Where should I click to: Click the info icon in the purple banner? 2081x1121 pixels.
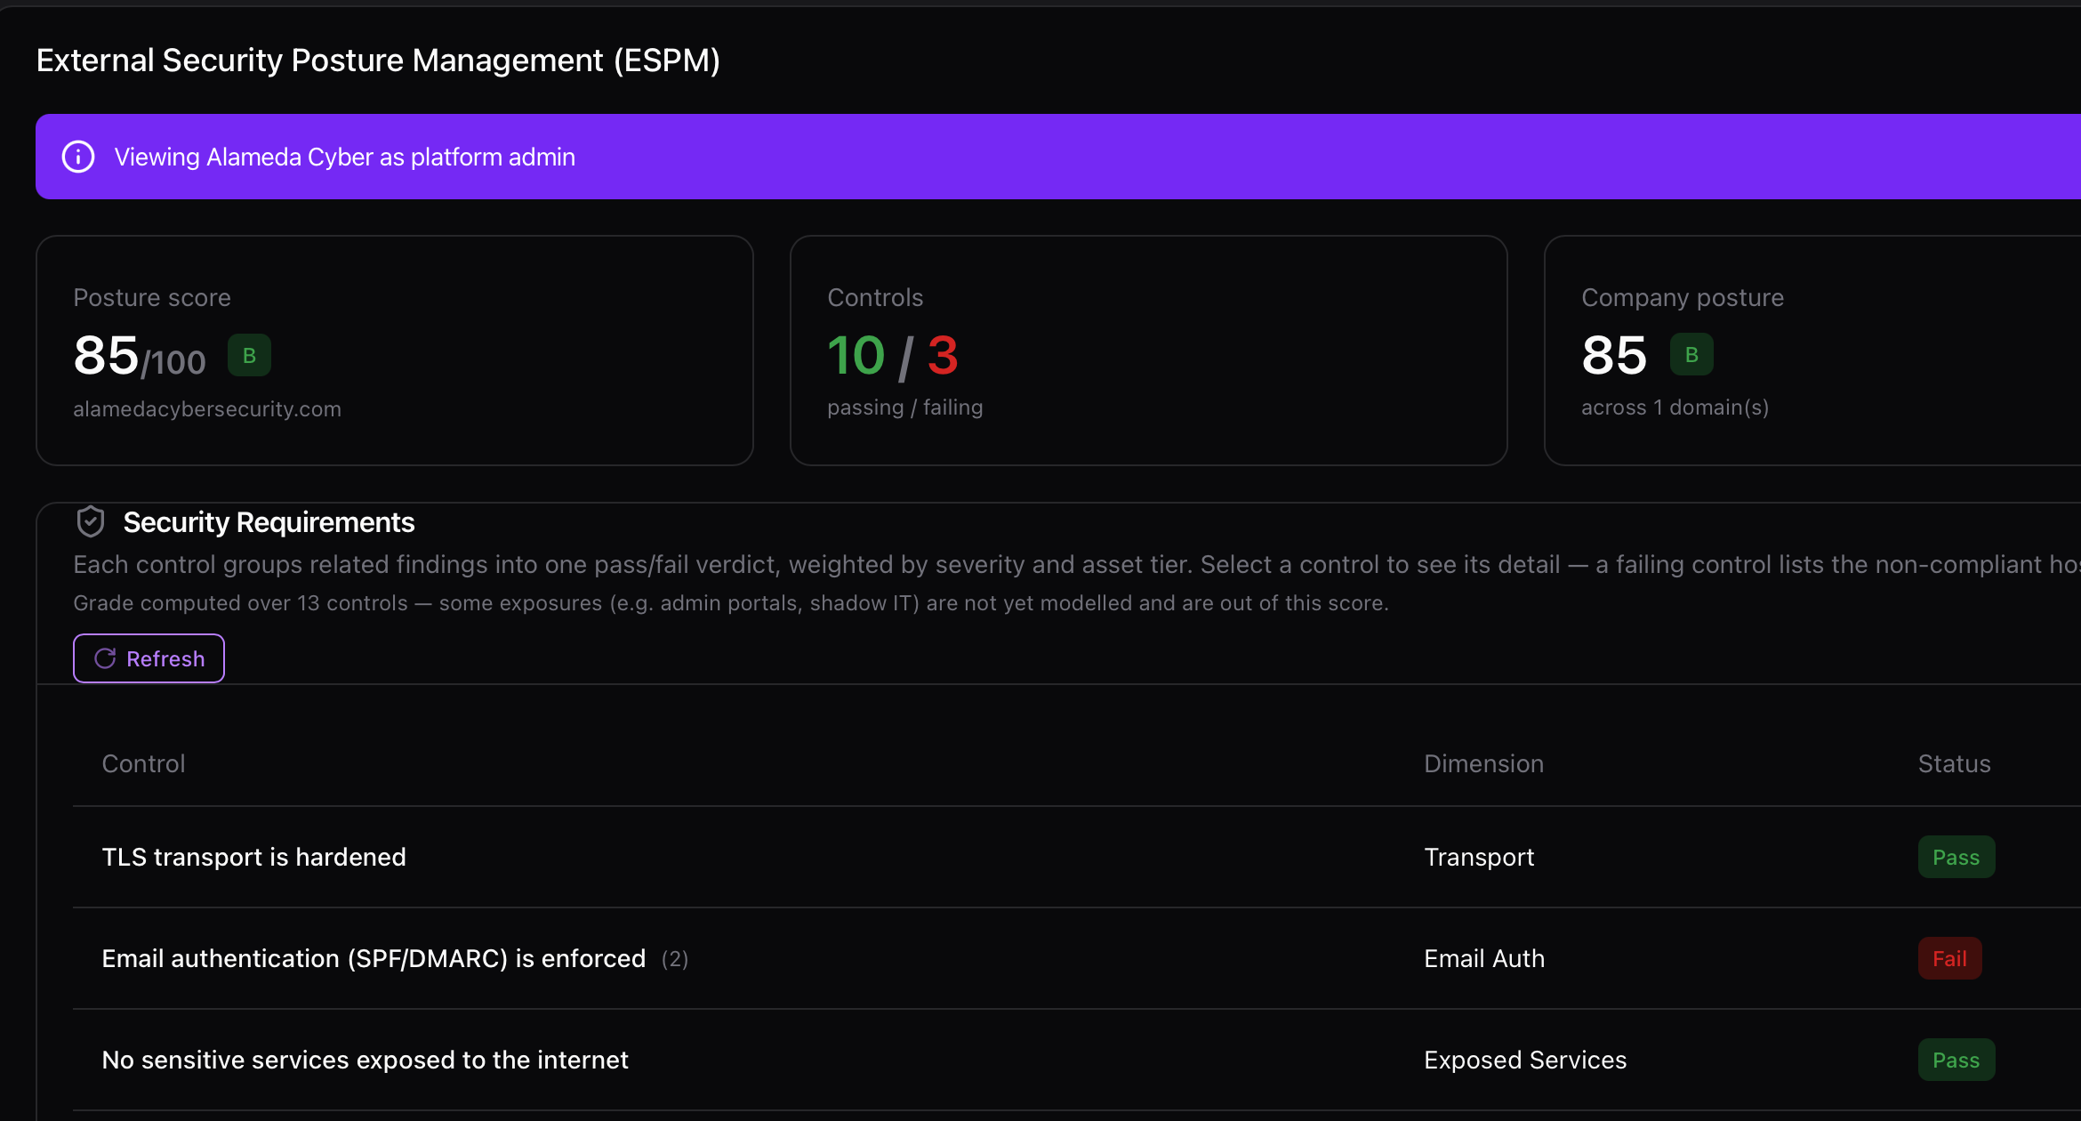click(x=78, y=157)
